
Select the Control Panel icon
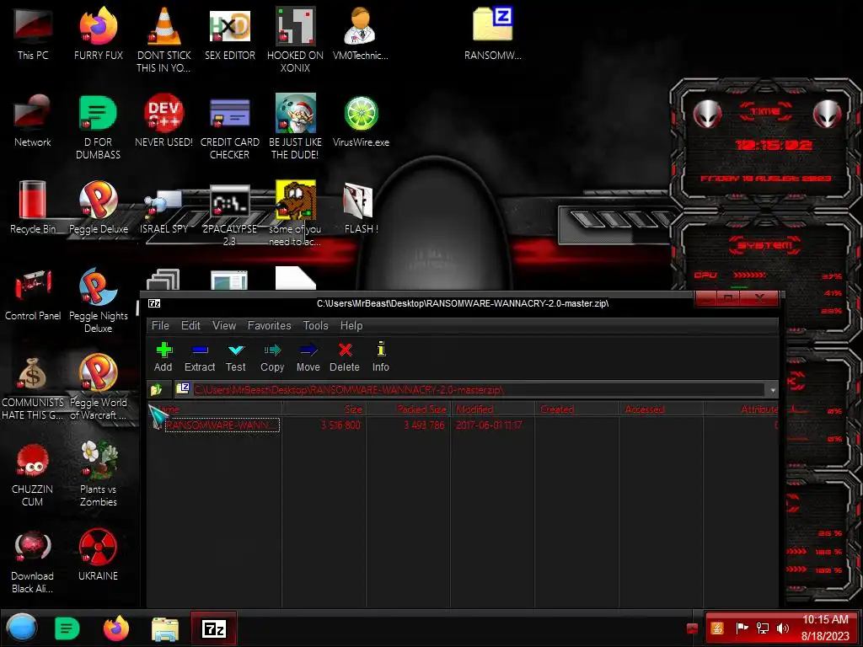33,295
